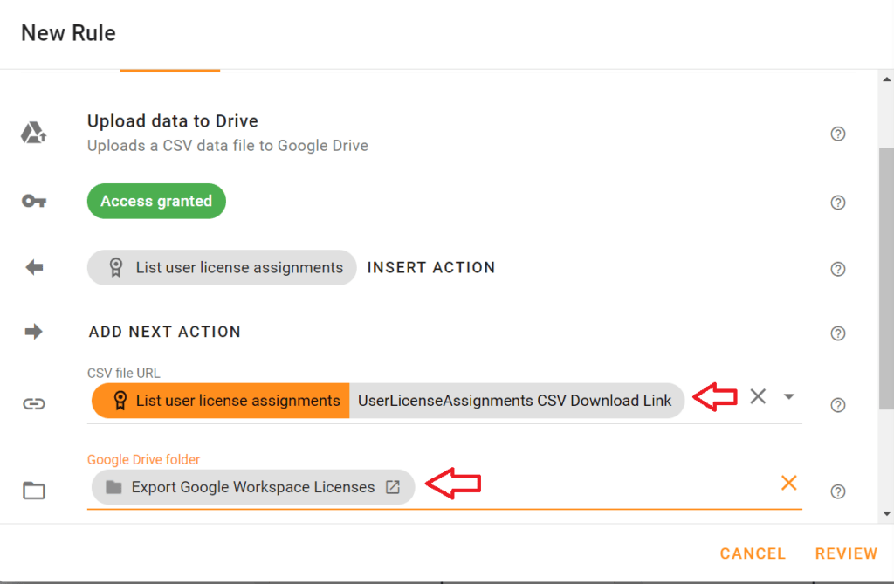Click CANCEL to dismiss the rule
This screenshot has width=894, height=584.
pos(752,553)
